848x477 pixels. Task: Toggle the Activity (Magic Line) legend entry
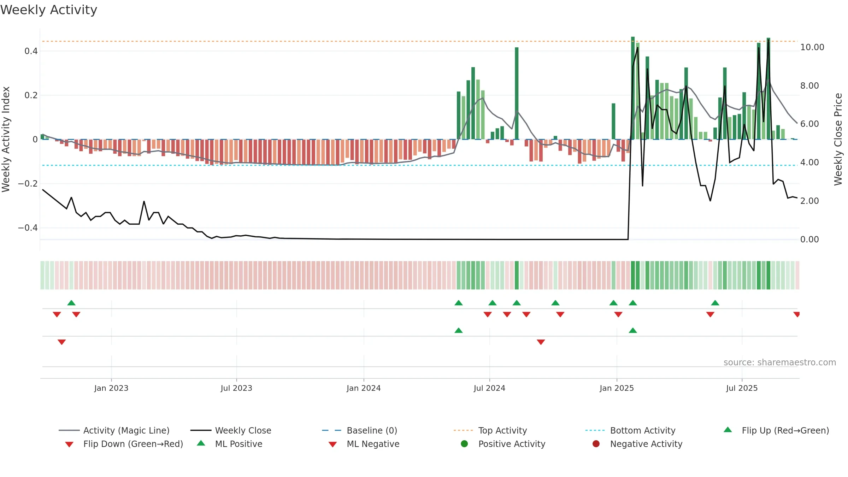point(114,430)
